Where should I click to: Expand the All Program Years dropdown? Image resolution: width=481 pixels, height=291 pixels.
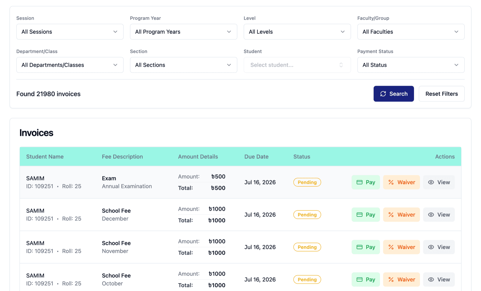183,32
